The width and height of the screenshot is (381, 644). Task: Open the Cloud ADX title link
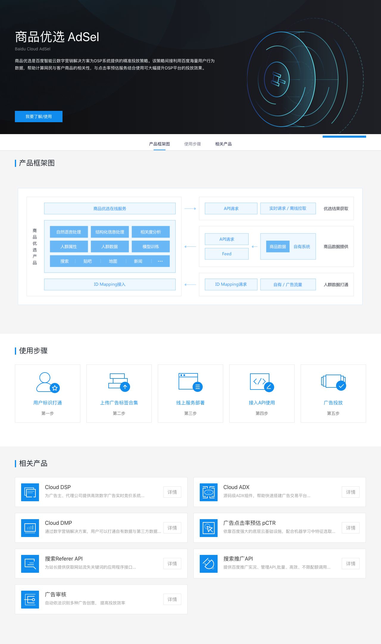coord(236,487)
